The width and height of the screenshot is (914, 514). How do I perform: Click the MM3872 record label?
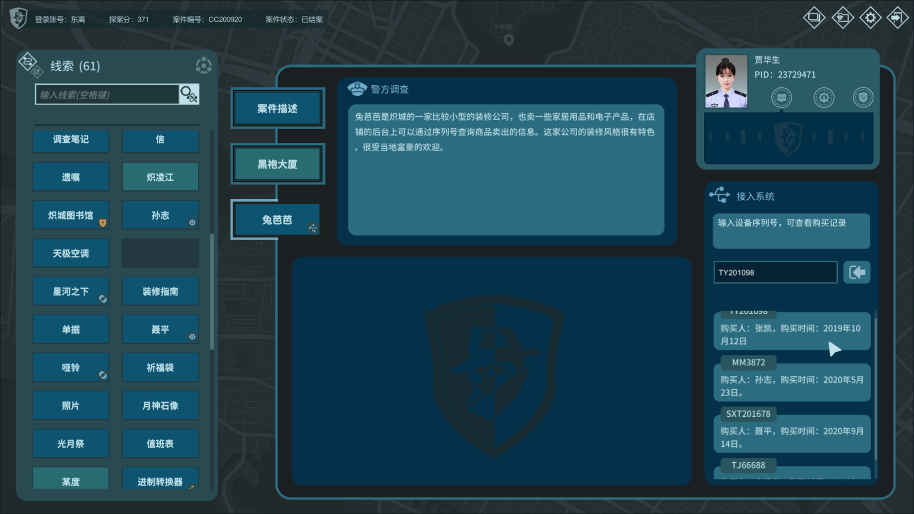pos(748,362)
